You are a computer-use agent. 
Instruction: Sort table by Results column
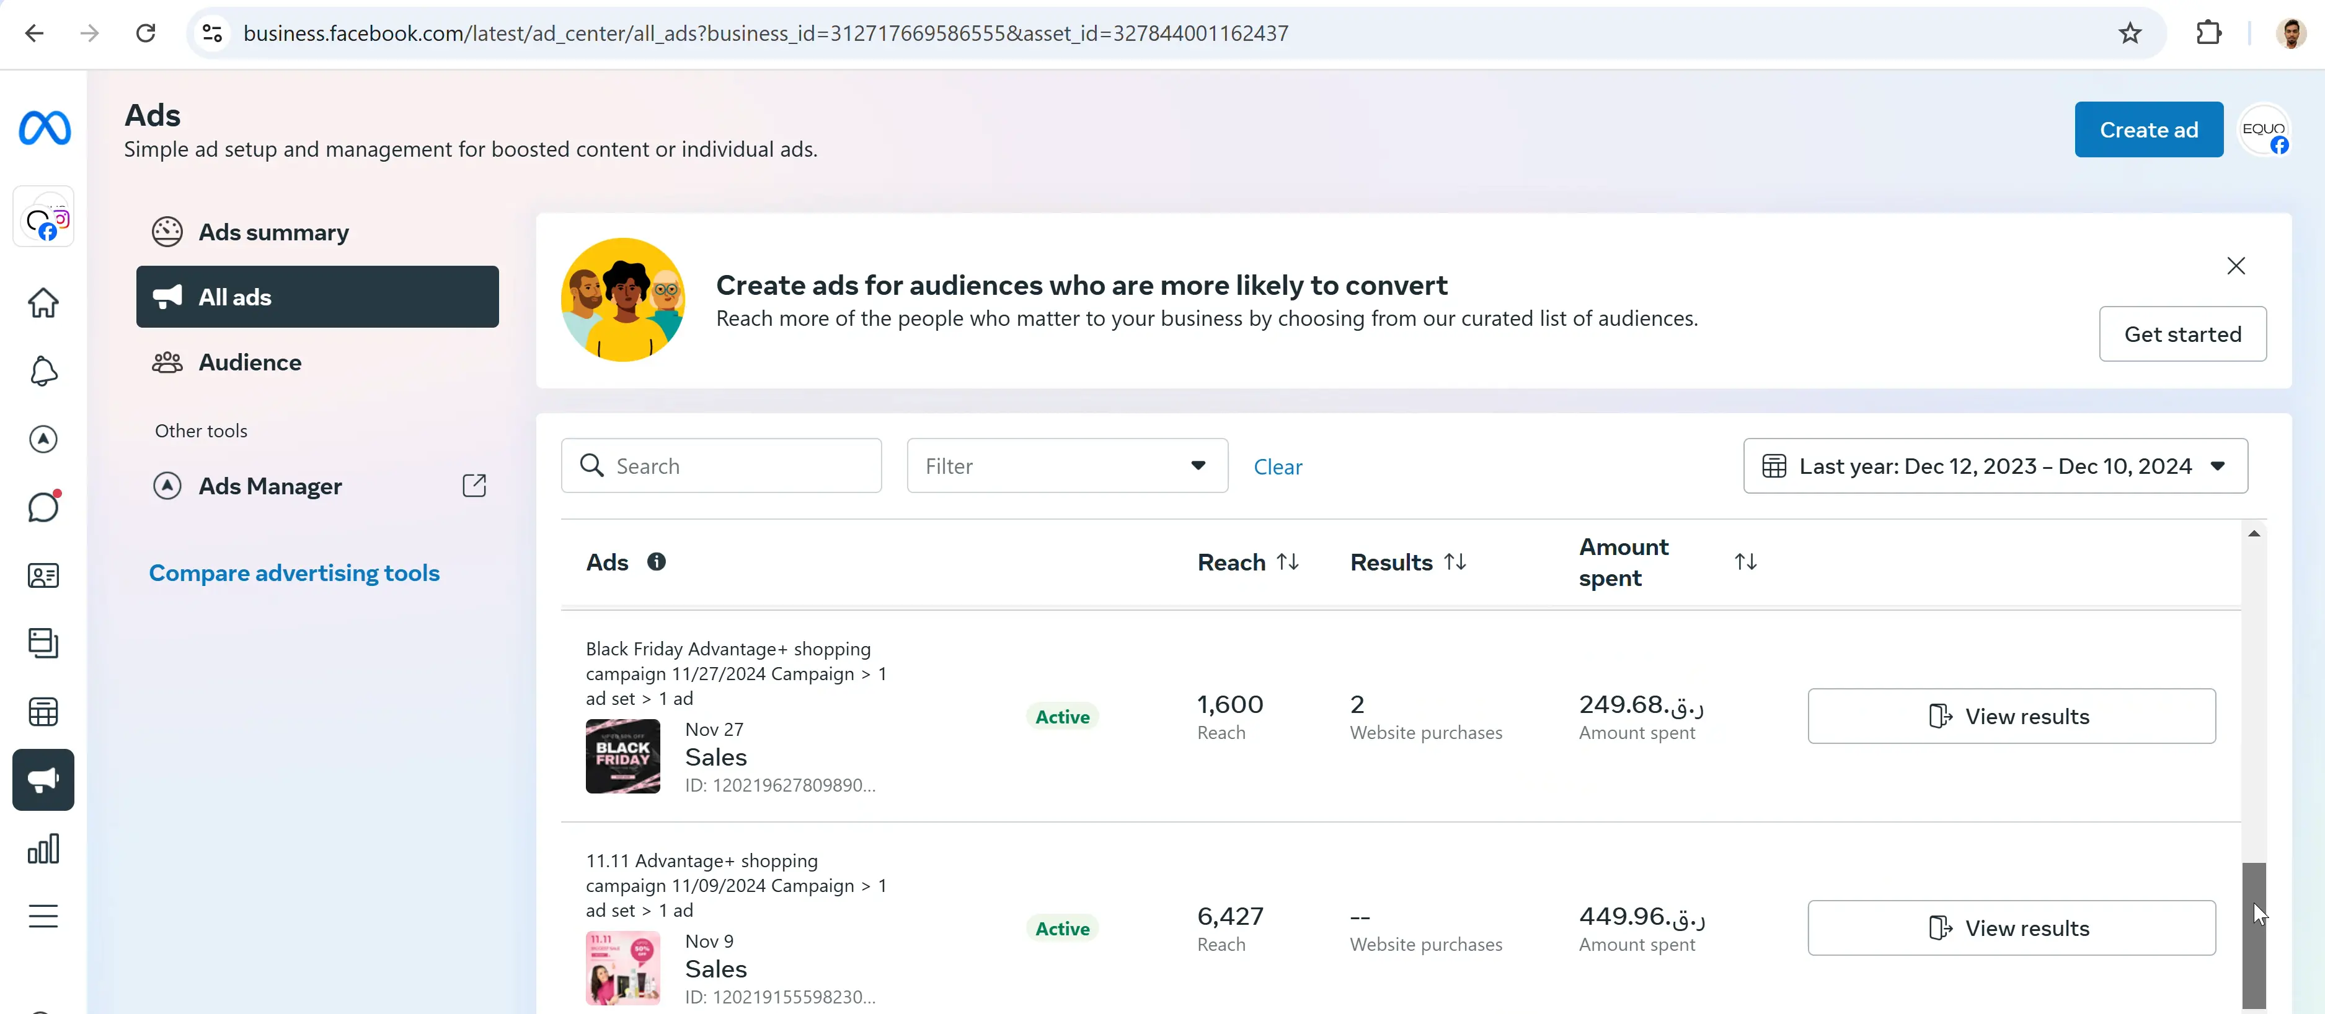tap(1455, 562)
